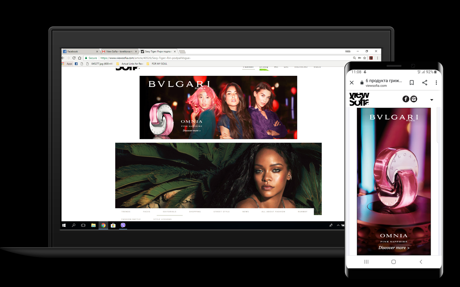This screenshot has height=287, width=460.
Task: Click the browser back arrow
Action: coord(63,58)
